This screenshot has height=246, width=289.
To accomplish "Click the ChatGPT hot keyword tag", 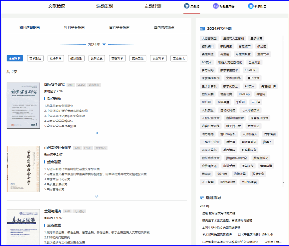I will click(251, 70).
